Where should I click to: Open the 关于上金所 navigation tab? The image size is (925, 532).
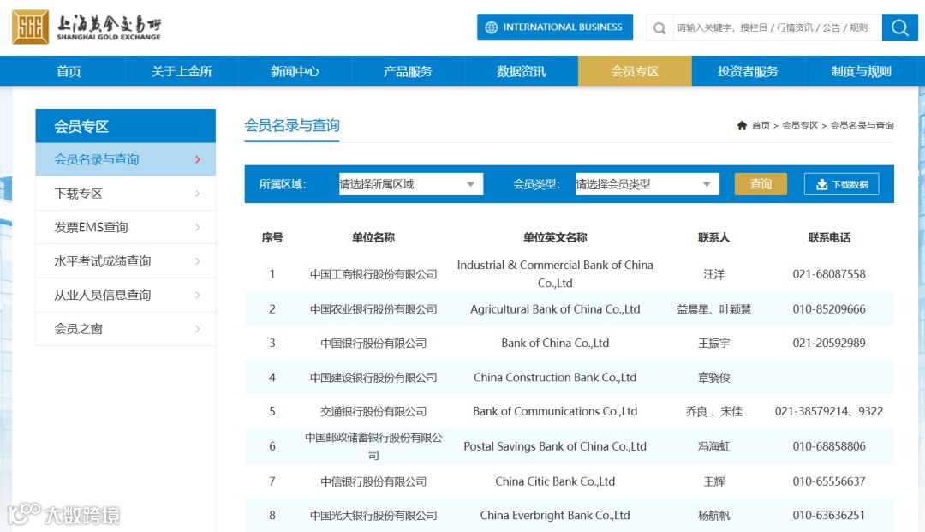182,71
